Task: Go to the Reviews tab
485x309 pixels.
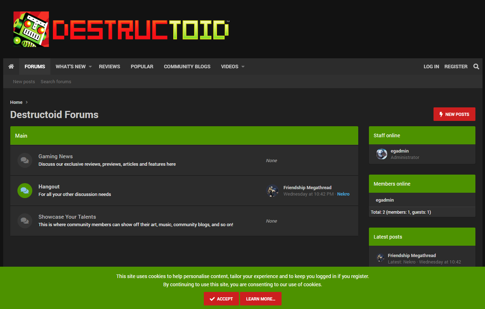Action: point(109,66)
